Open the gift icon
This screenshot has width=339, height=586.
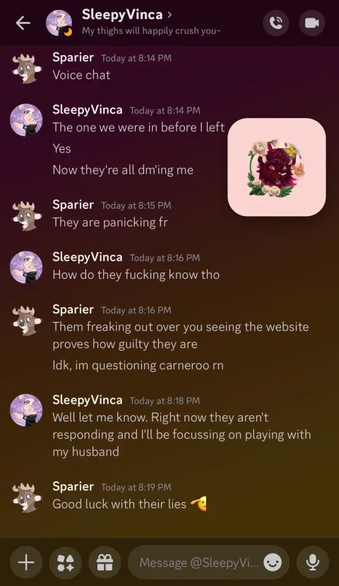point(105,562)
